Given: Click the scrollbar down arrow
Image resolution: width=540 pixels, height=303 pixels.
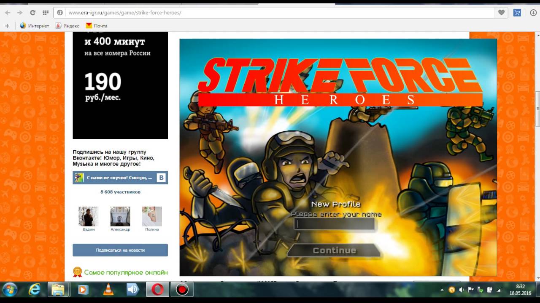Looking at the screenshot, I should coord(537,278).
